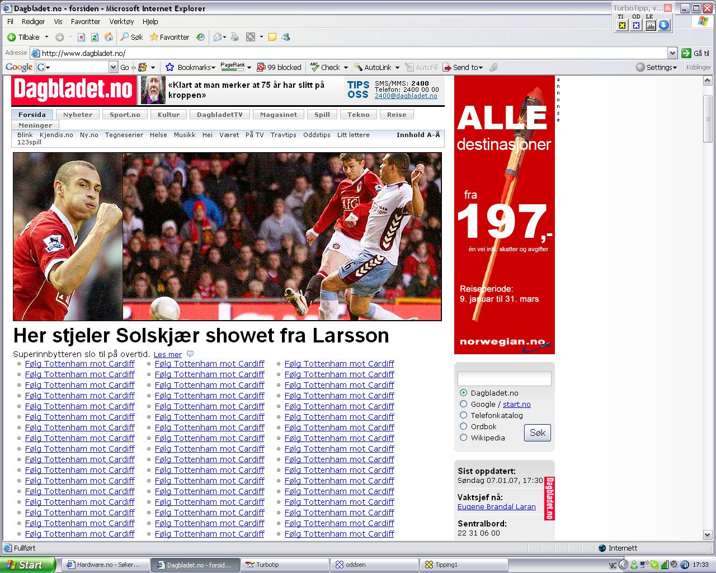Open the Messenger icon in toolbar
Image resolution: width=716 pixels, height=573 pixels.
point(286,37)
